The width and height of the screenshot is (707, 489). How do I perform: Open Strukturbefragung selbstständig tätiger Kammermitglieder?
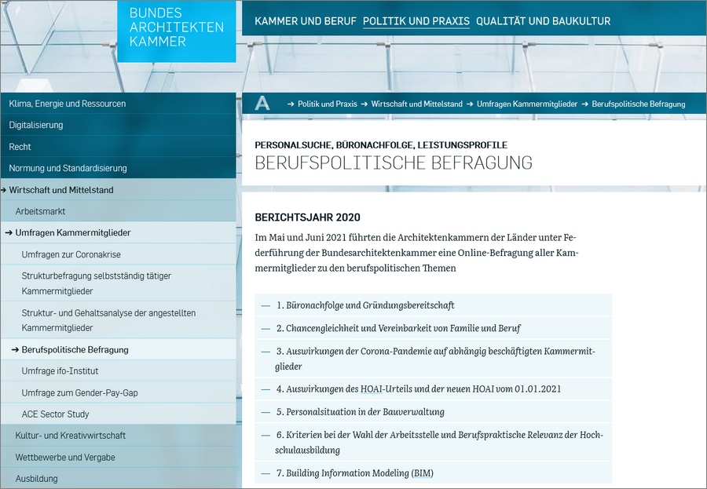tap(118, 283)
